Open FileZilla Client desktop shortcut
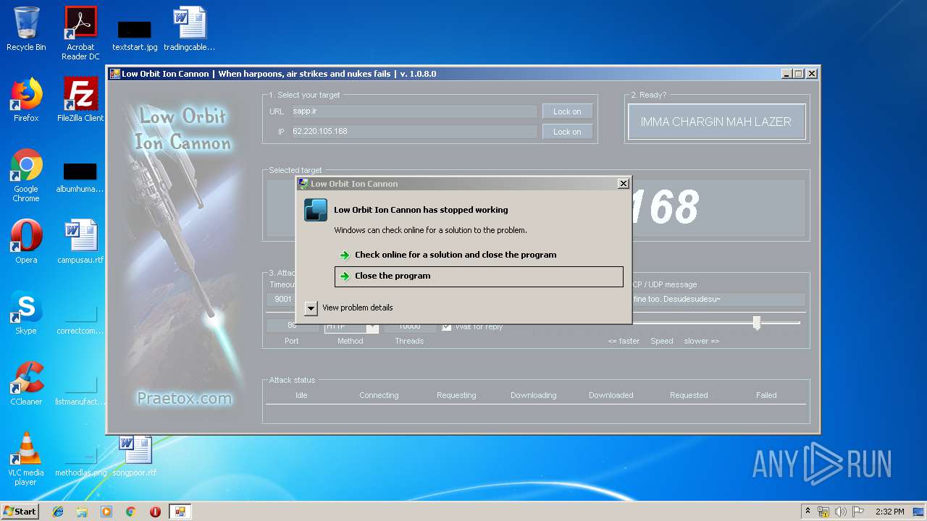Viewport: 927px width, 521px height. point(80,100)
